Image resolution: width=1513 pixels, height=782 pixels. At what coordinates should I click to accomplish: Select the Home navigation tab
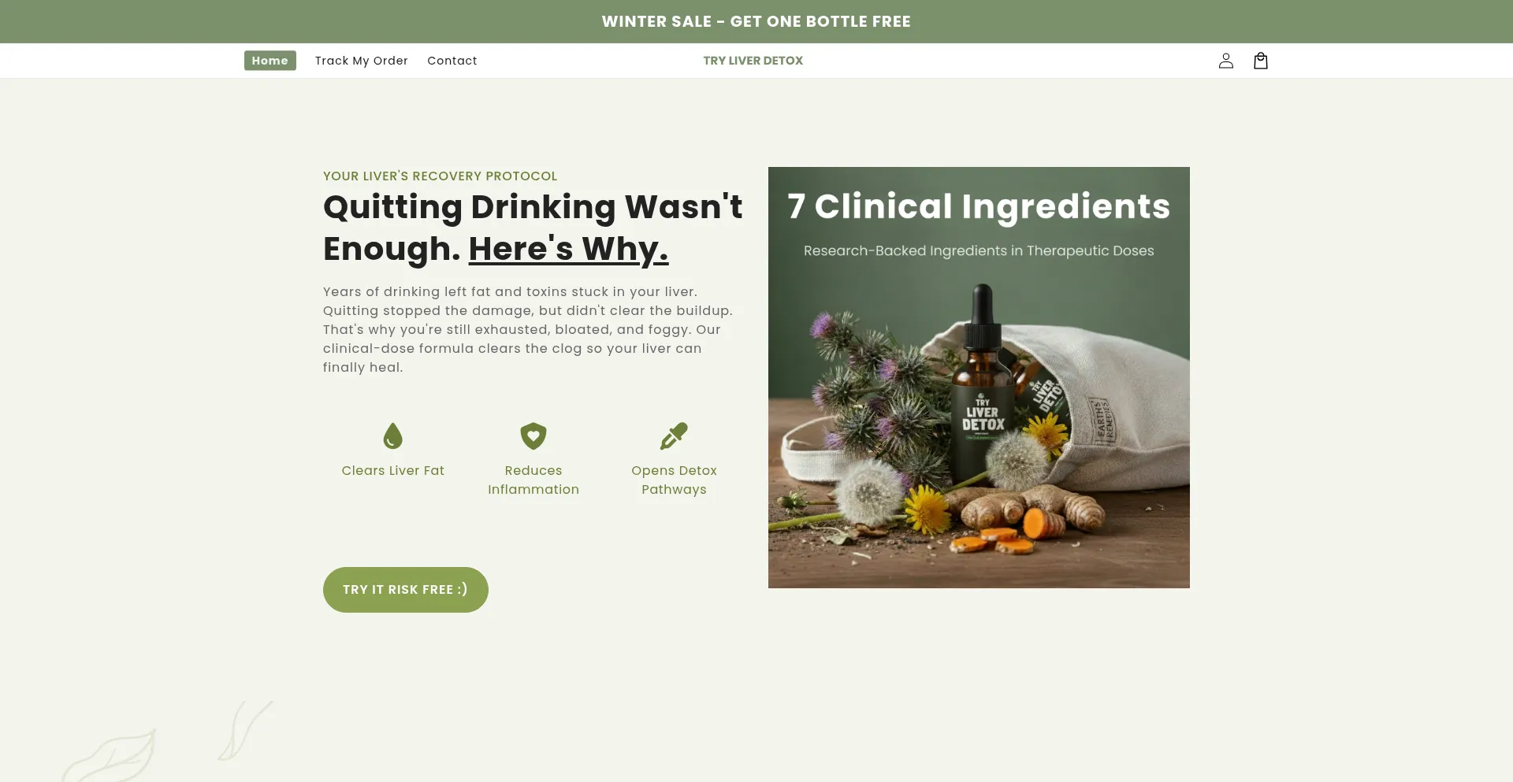tap(270, 61)
